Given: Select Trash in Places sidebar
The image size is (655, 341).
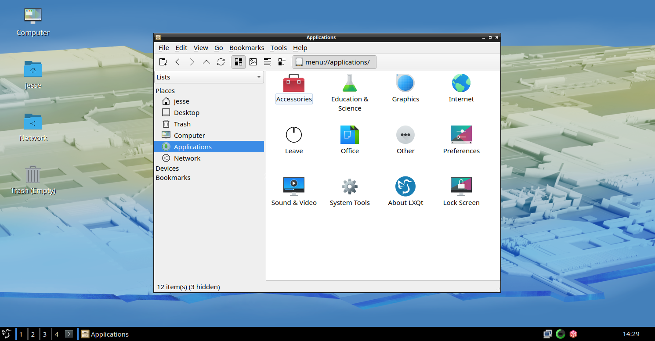Looking at the screenshot, I should pos(209,124).
